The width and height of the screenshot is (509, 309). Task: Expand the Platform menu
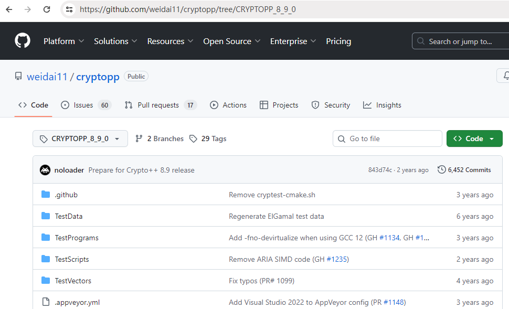click(x=63, y=41)
